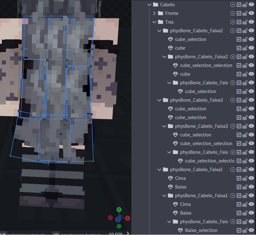Collapse nested physBone_Cabelo_Faixa2 group holding cube_selection_selection

164,57
